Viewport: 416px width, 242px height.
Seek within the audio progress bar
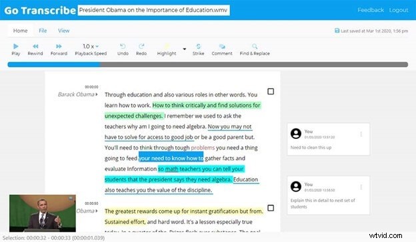tap(208, 64)
